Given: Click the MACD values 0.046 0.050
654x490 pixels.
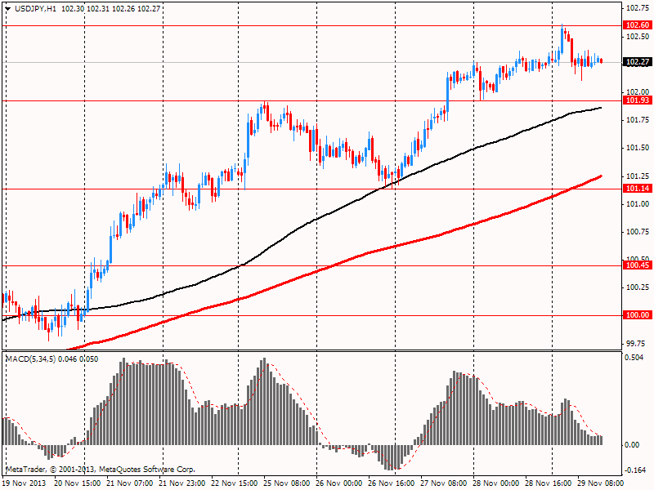Looking at the screenshot, I should (x=78, y=359).
